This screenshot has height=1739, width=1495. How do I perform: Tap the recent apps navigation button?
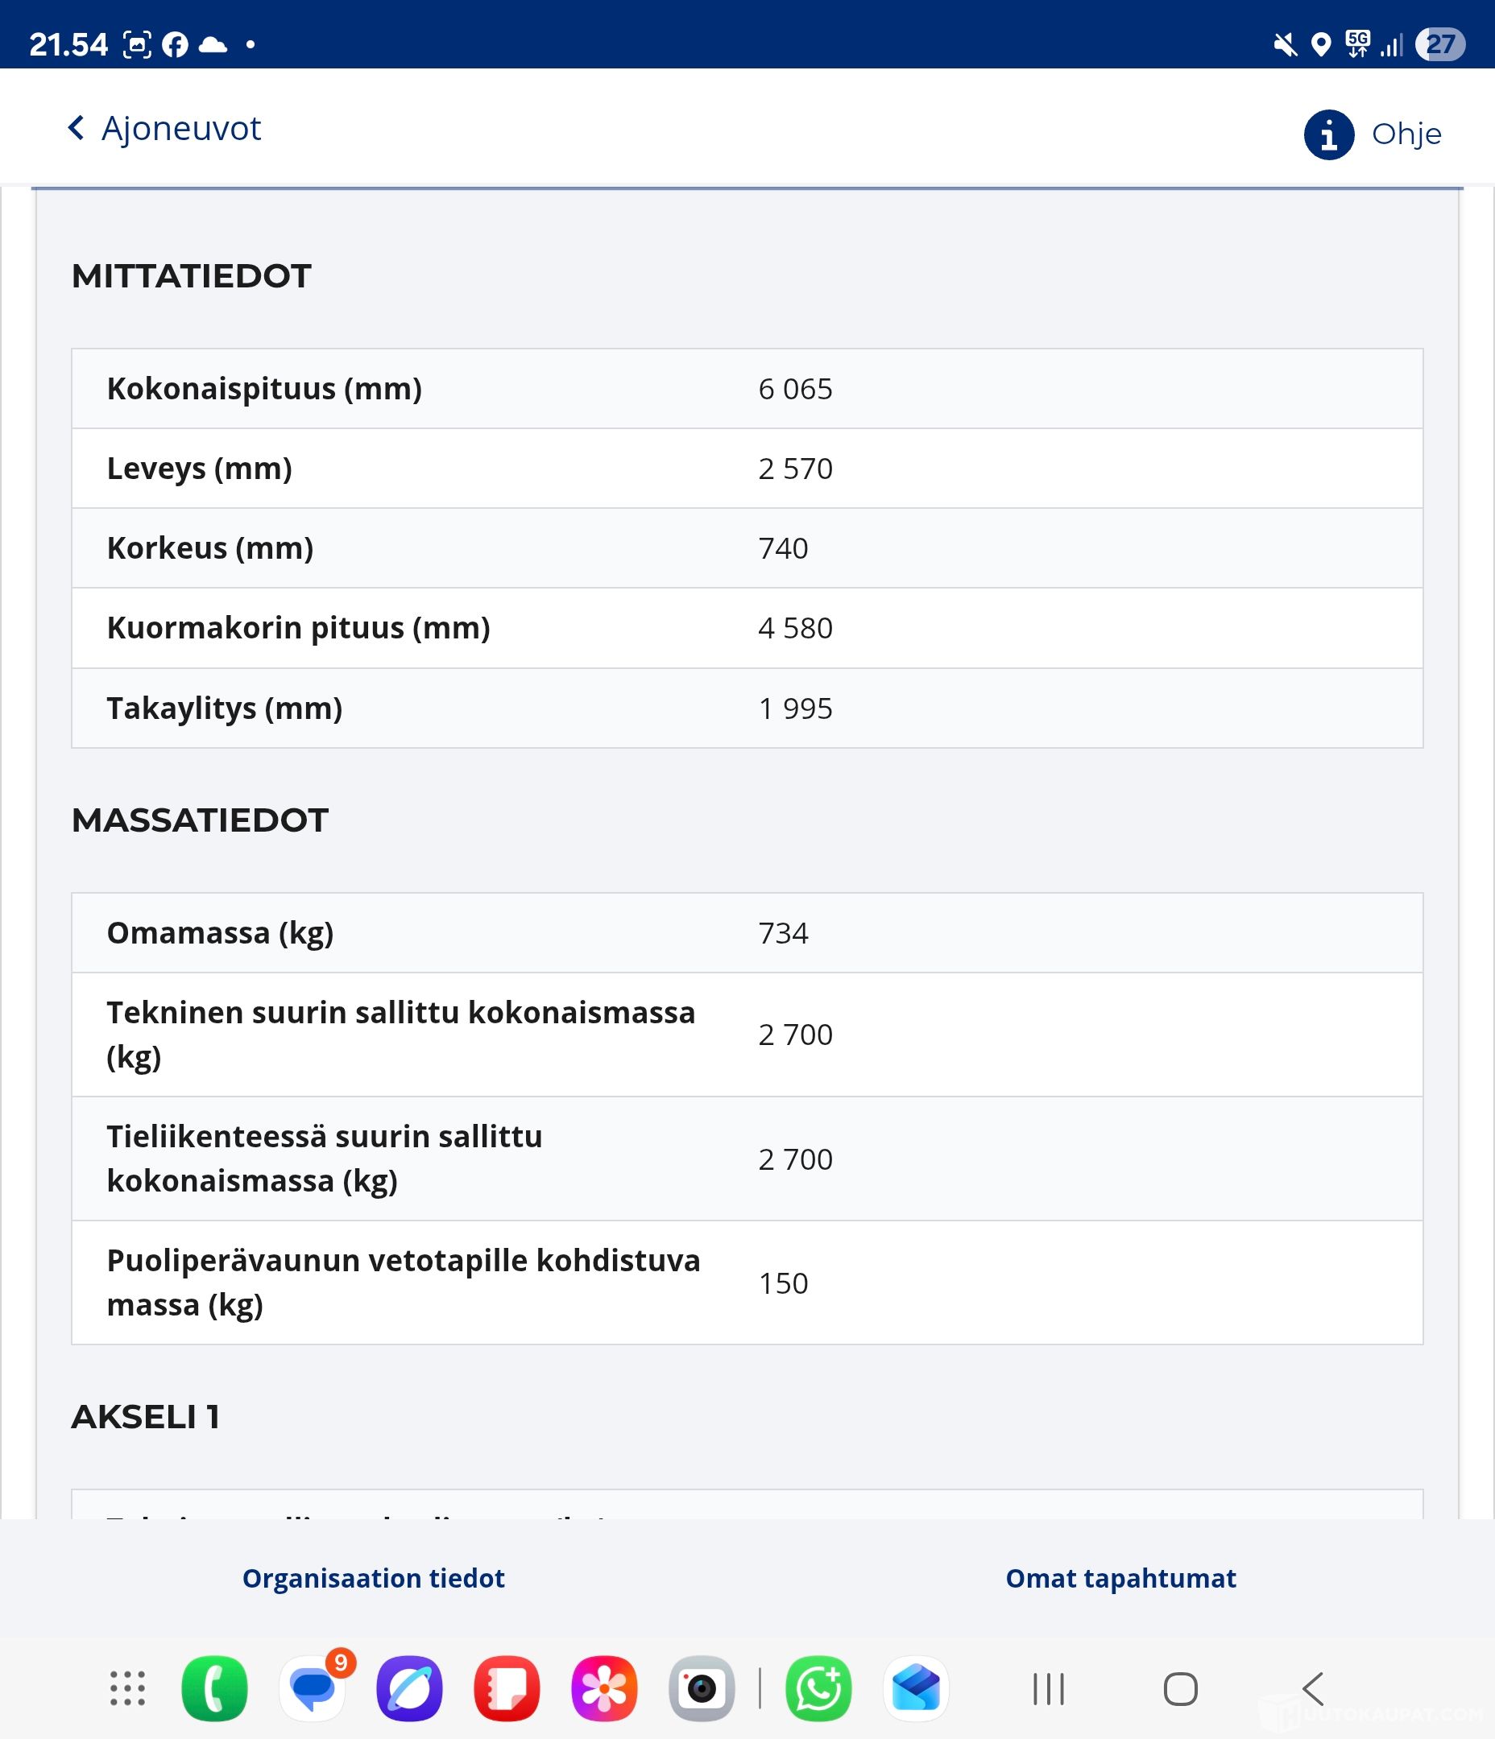click(1048, 1688)
